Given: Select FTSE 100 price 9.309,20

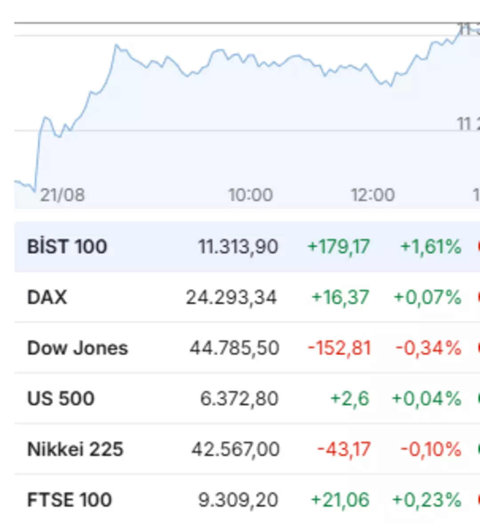Looking at the screenshot, I should tap(238, 500).
